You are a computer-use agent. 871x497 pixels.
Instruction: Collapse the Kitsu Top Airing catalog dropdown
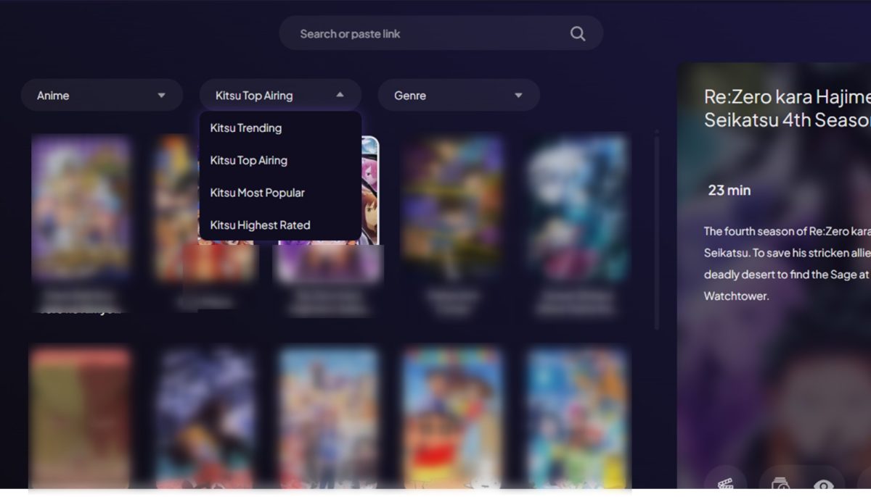coord(280,95)
